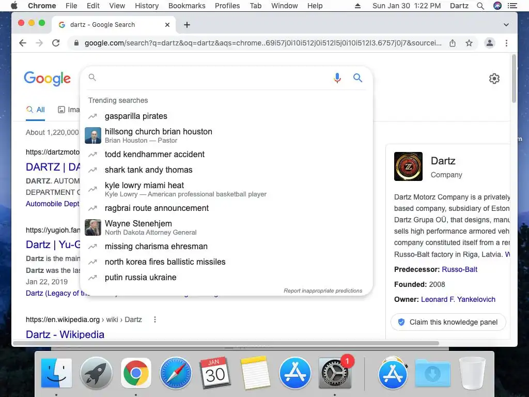The width and height of the screenshot is (529, 397).
Task: Open Spotlight search in menu bar
Action: [x=480, y=6]
